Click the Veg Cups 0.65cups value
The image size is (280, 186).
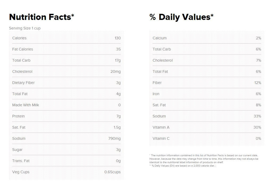pyautogui.click(x=112, y=172)
